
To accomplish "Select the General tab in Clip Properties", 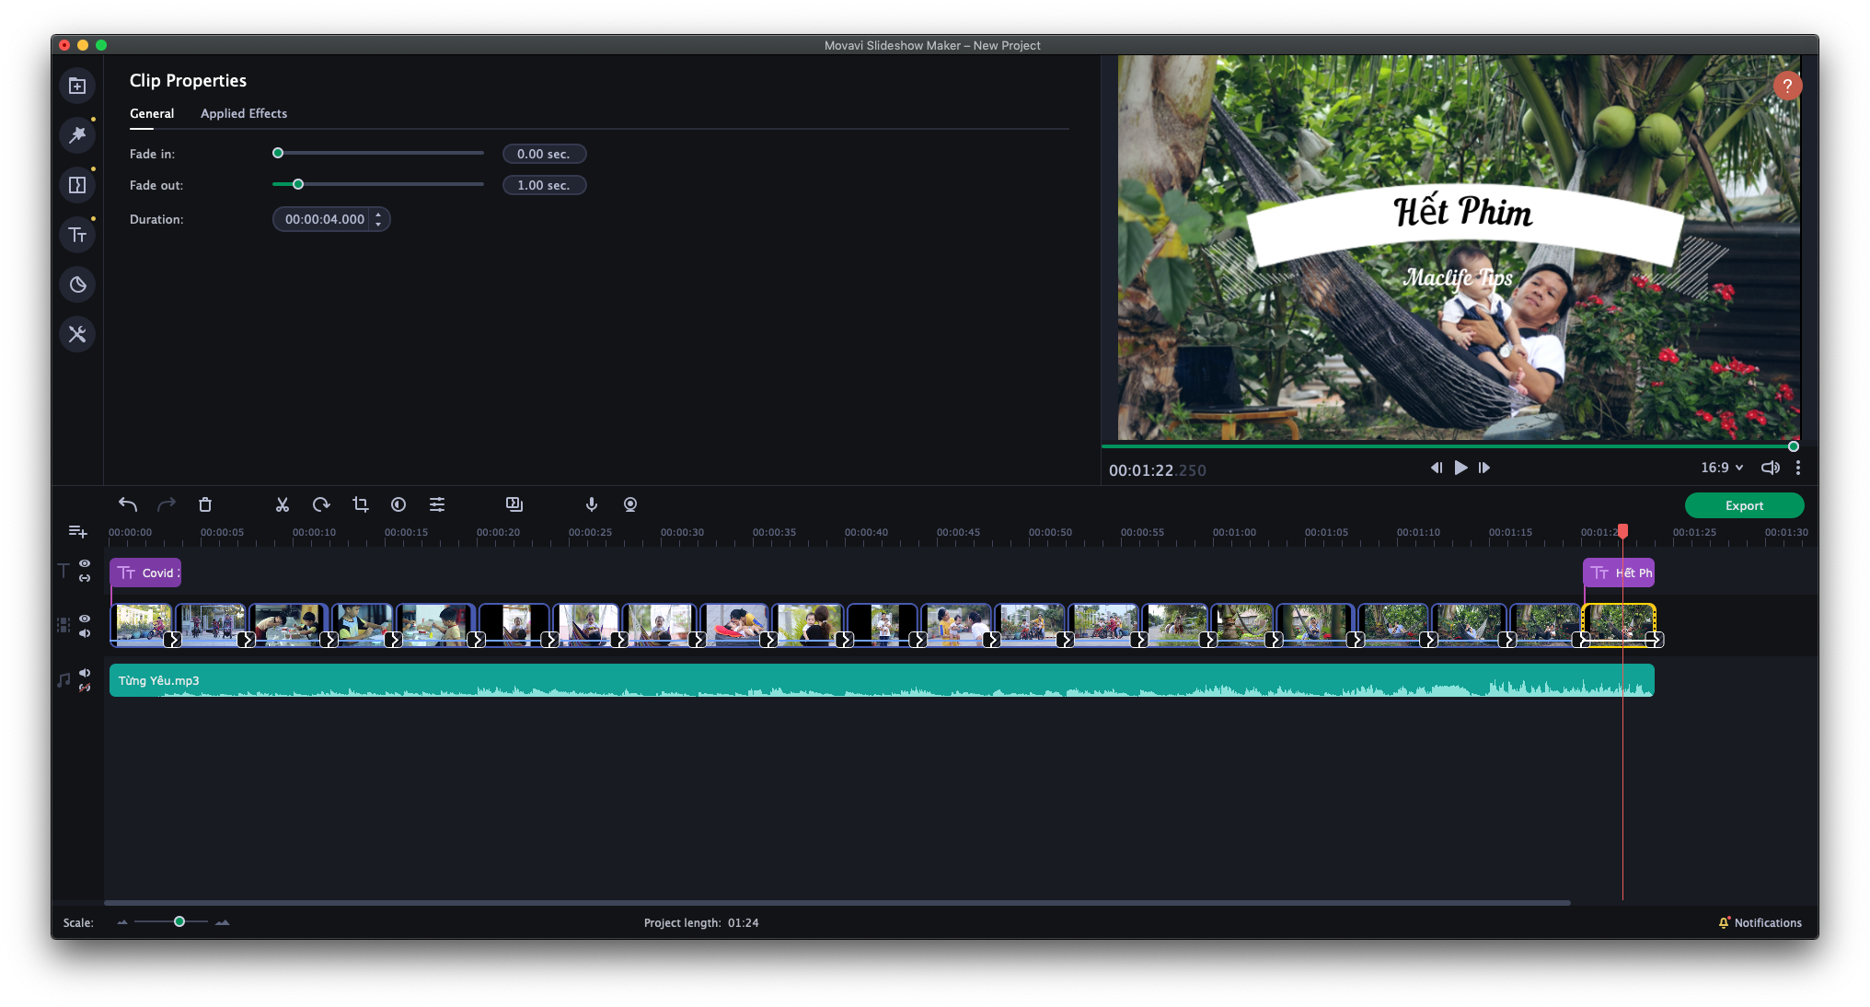I will 152,113.
